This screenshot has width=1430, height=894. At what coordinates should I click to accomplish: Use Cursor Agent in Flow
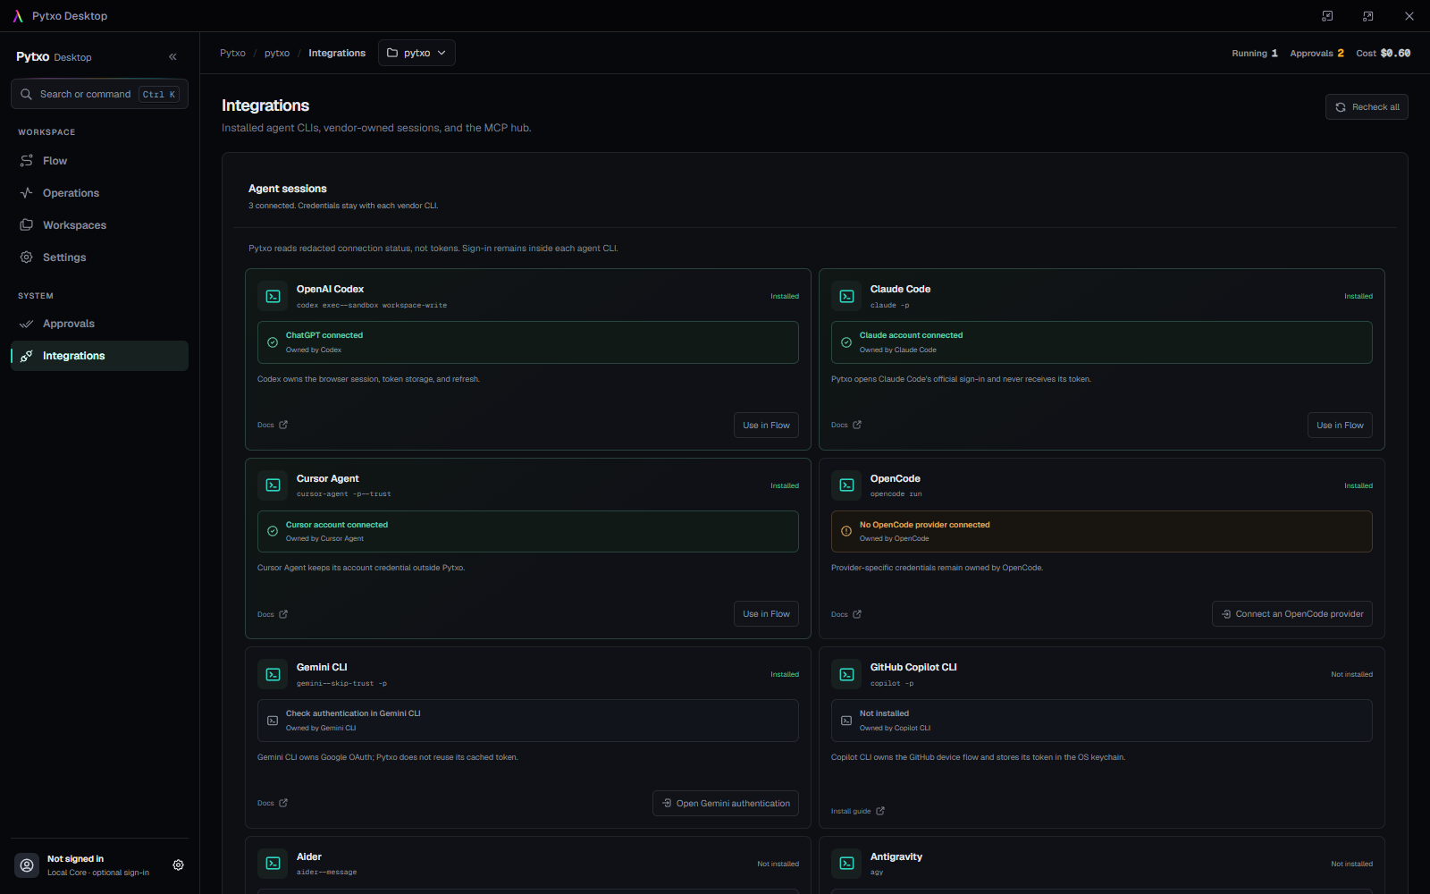click(766, 614)
